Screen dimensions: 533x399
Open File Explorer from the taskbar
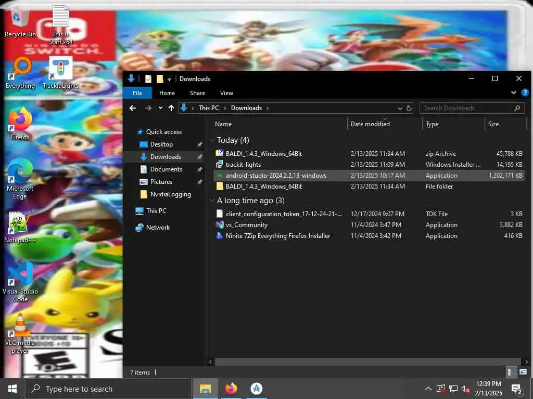tap(205, 389)
